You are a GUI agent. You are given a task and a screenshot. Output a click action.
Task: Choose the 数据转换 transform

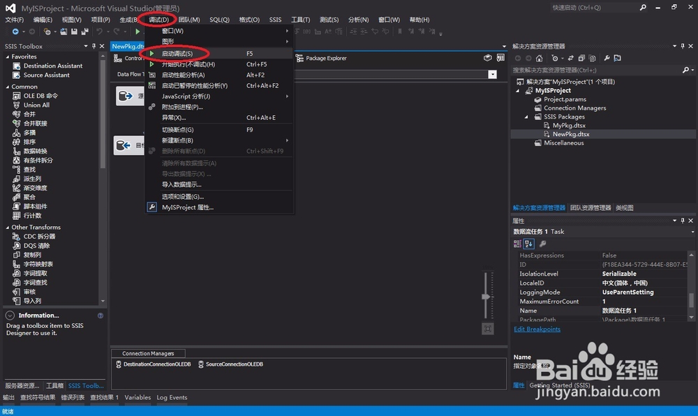click(35, 151)
